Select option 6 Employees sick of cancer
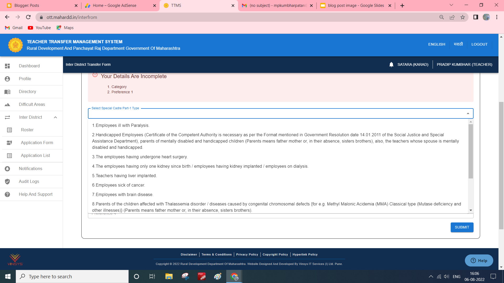Image resolution: width=504 pixels, height=283 pixels. point(278,185)
